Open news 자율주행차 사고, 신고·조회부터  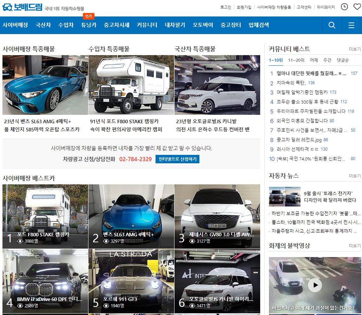coord(314,231)
